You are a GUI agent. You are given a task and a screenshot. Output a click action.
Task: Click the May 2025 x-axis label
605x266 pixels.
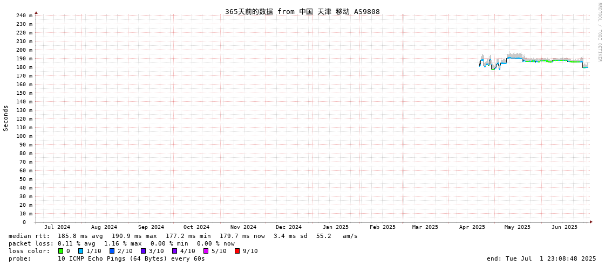(x=518, y=227)
